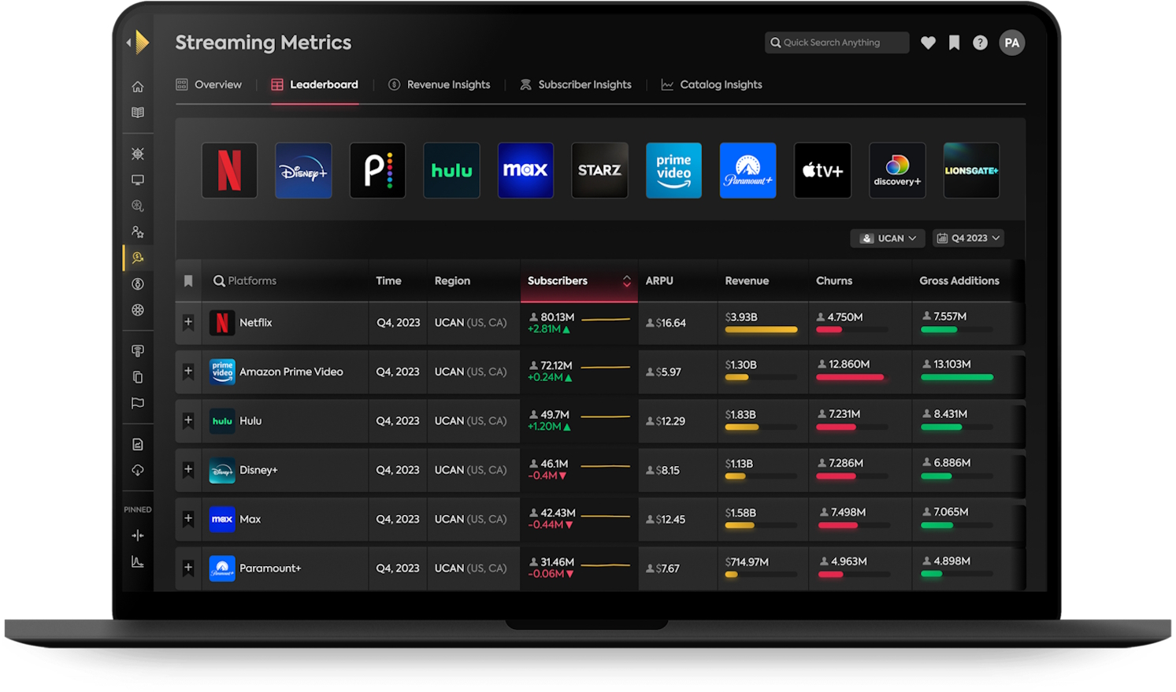Select the Hulu platform tile
Viewport: 1176px width, 692px height.
pyautogui.click(x=451, y=170)
